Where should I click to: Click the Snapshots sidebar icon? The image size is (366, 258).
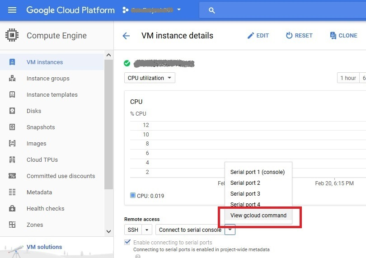(12, 127)
